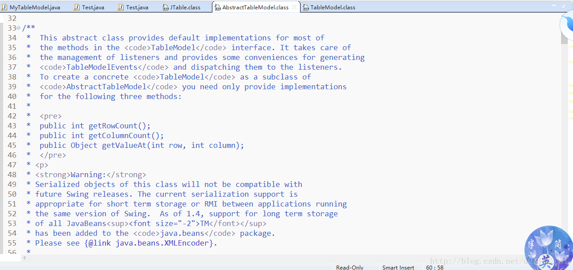
Task: Click 'for the following three methods:' text
Action: click(x=111, y=96)
